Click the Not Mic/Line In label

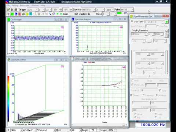(82, 14)
